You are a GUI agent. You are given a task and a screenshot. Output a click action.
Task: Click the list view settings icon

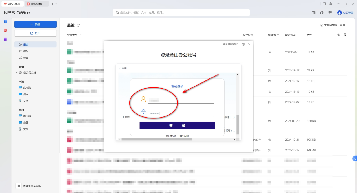click(345, 35)
